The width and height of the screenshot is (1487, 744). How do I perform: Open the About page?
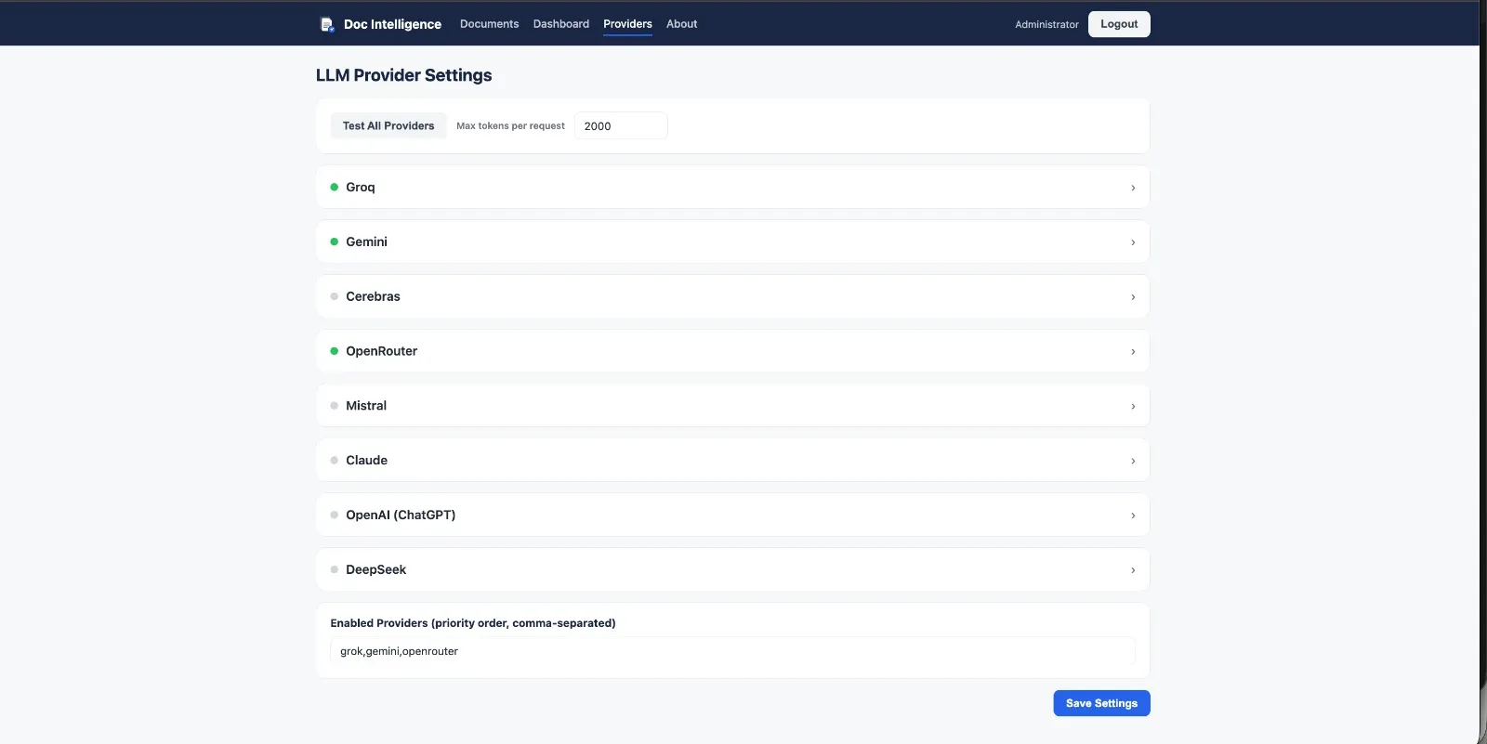pyautogui.click(x=681, y=24)
